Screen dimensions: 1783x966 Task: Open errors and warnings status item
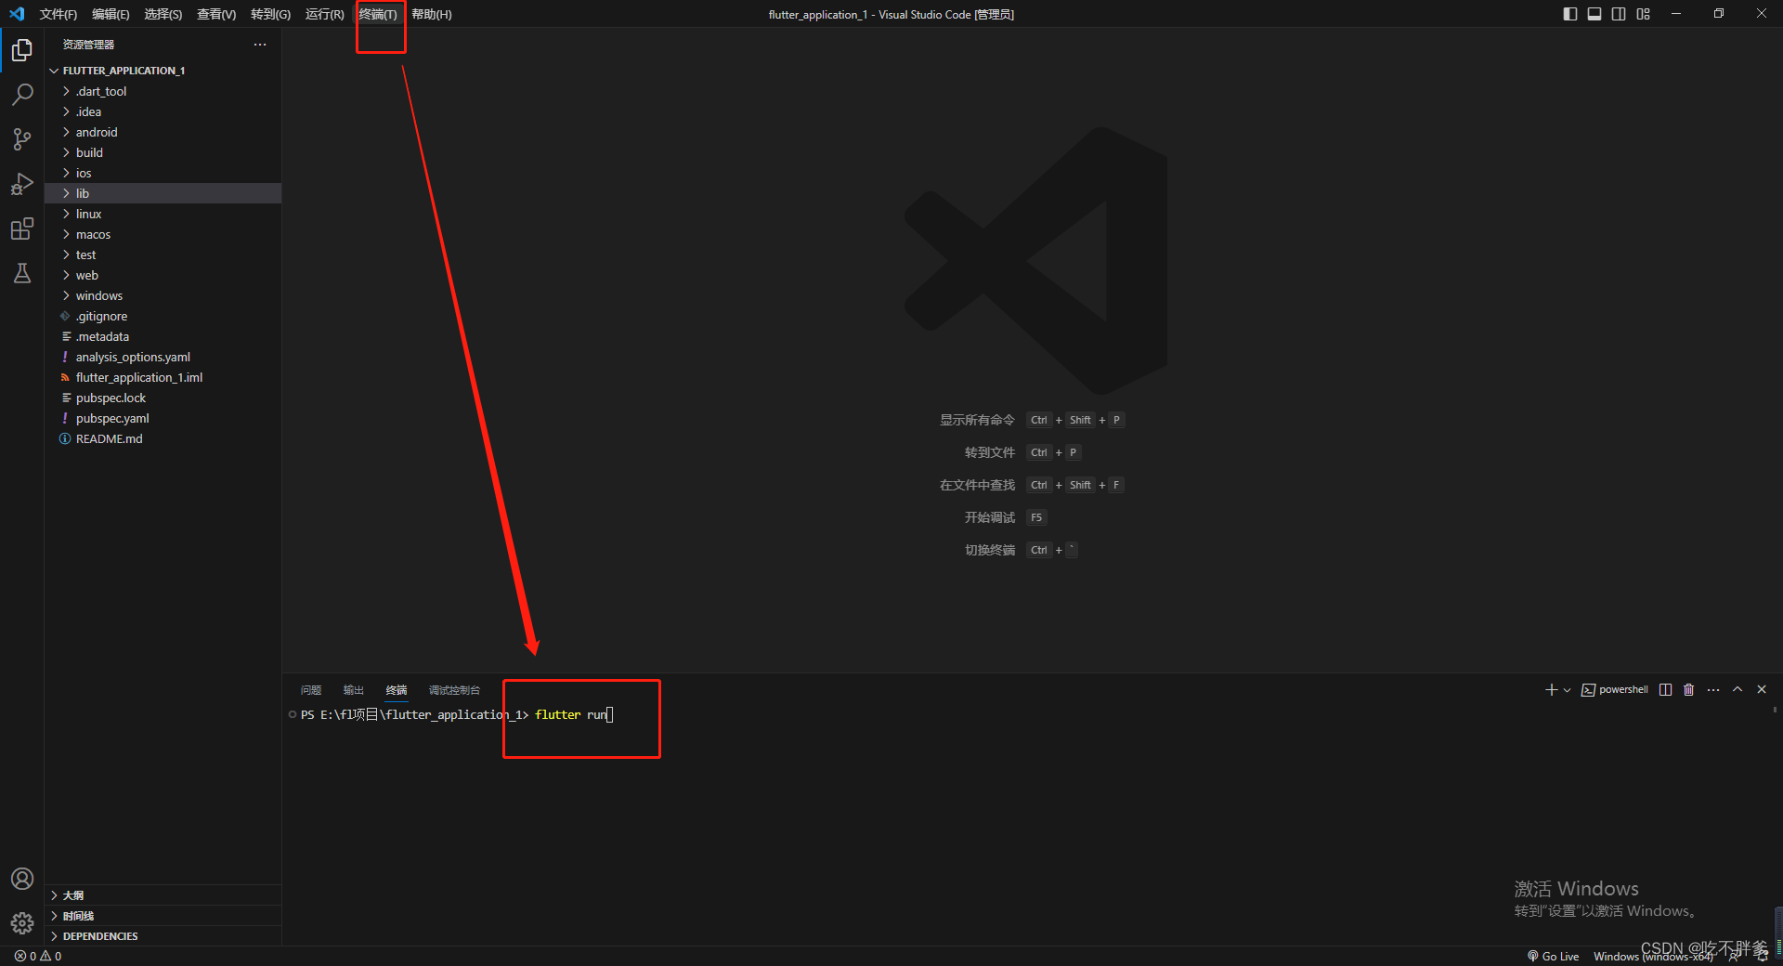(38, 956)
